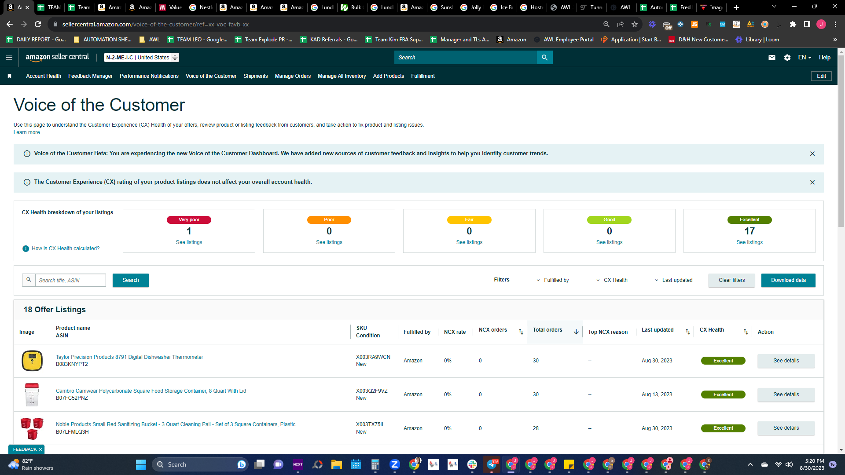This screenshot has width=845, height=475.
Task: Click the Edit button in navigation bar
Action: tap(821, 76)
